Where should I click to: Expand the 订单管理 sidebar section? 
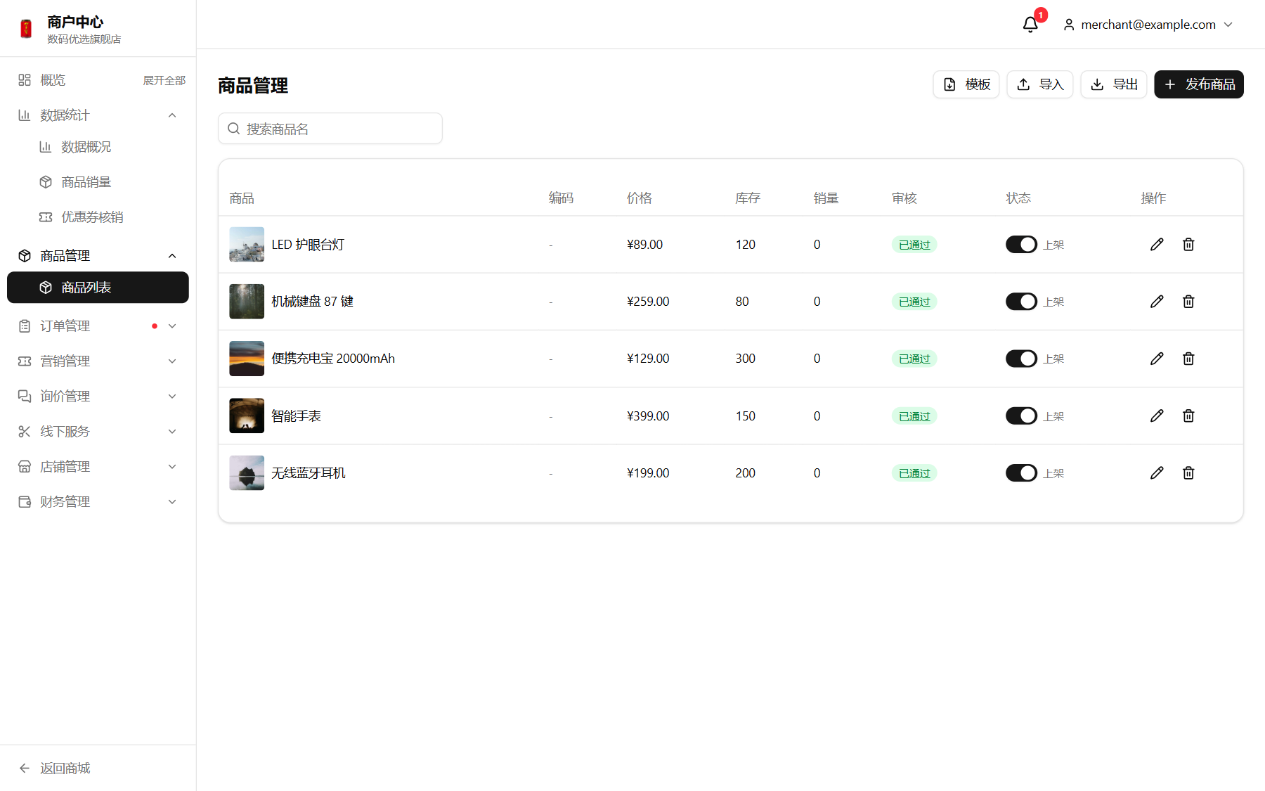98,326
